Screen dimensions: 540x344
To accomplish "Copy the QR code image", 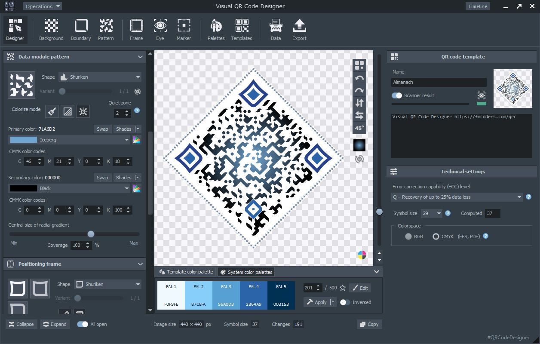I will [x=369, y=324].
